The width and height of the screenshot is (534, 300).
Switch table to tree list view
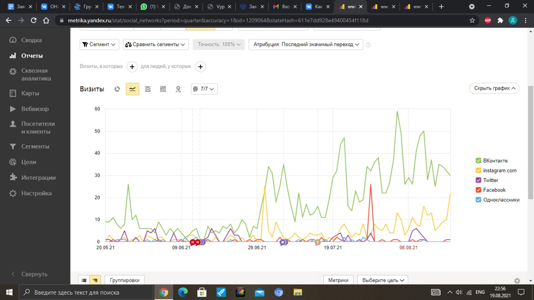tap(95, 280)
